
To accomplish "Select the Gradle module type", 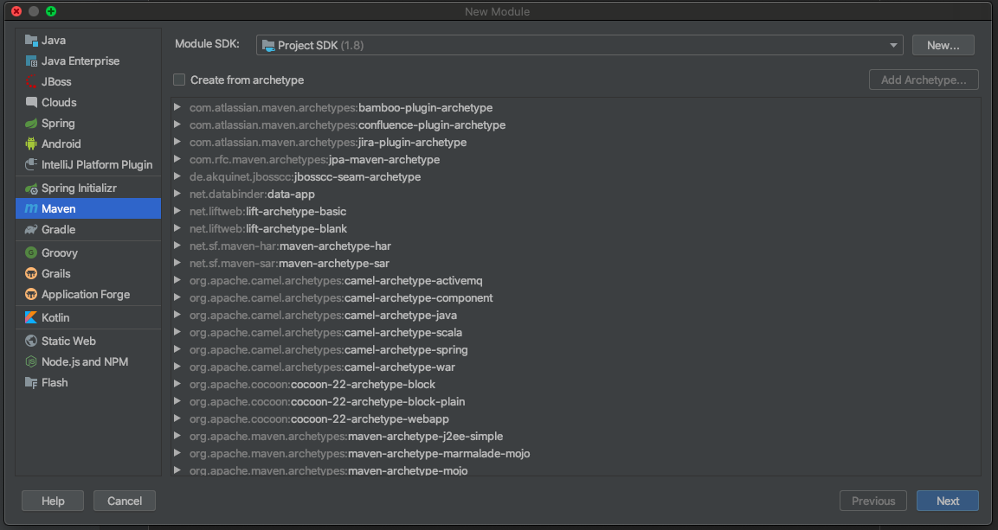I will click(x=87, y=229).
